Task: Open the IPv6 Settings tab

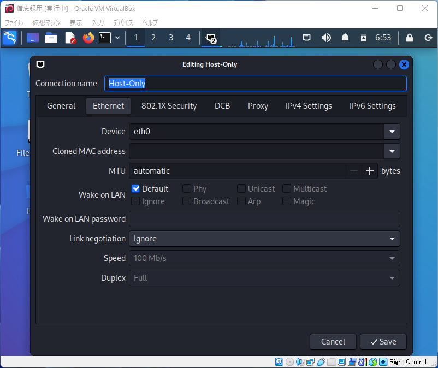Action: (372, 106)
